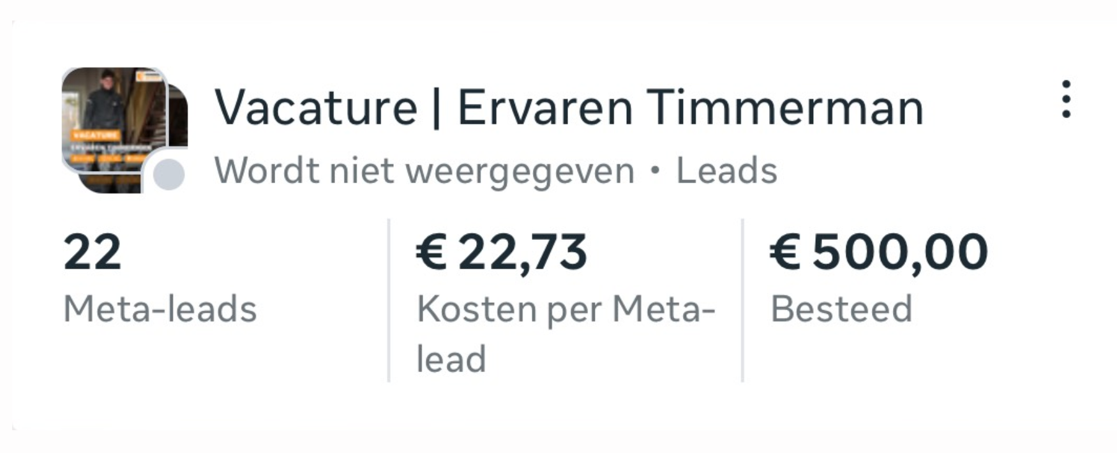The height and width of the screenshot is (453, 1117).
Task: Click the 'Besteed' metric label
Action: click(841, 309)
